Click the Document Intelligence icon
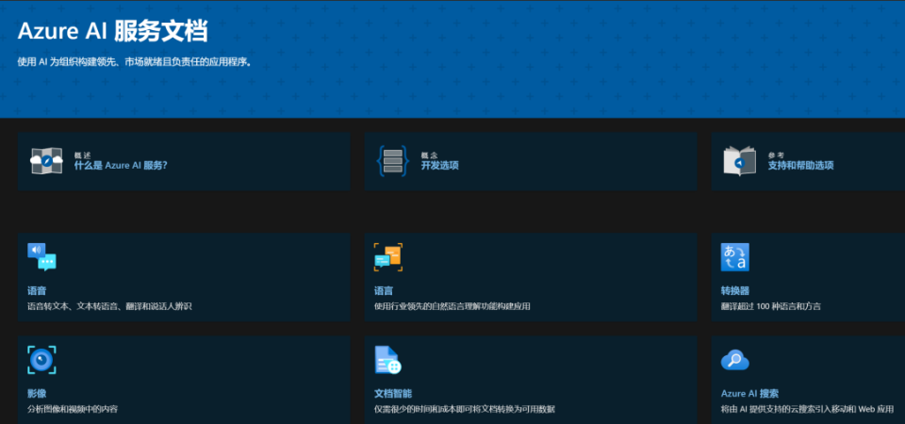This screenshot has width=905, height=424. point(387,360)
